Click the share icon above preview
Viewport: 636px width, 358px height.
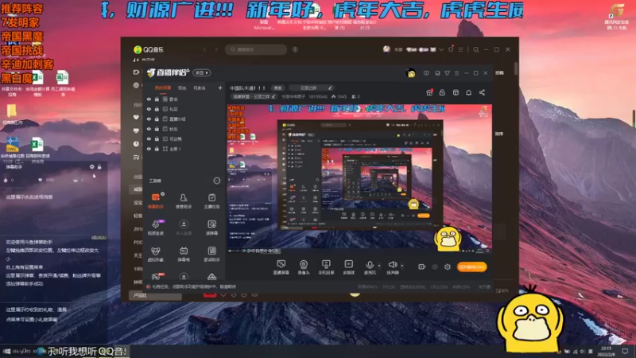(482, 92)
